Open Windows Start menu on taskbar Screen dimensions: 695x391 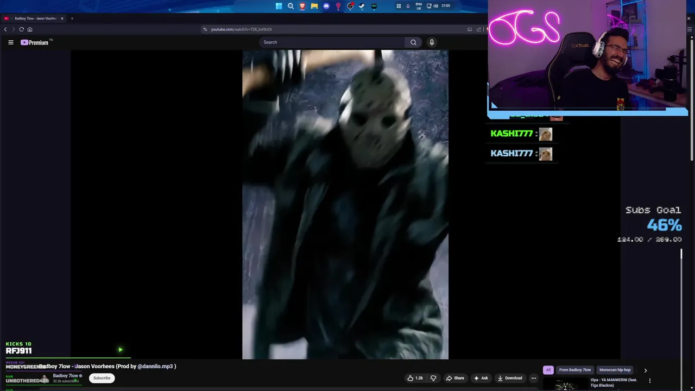click(x=279, y=6)
